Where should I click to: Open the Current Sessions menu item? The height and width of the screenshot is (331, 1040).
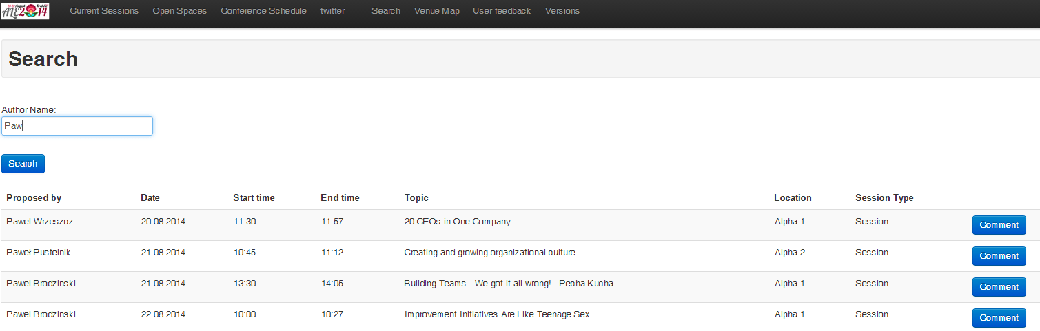pyautogui.click(x=104, y=11)
